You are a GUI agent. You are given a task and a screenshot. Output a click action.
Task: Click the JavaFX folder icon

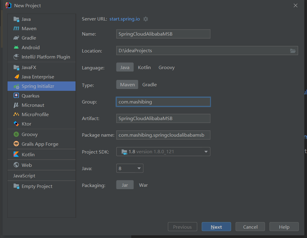[16, 68]
